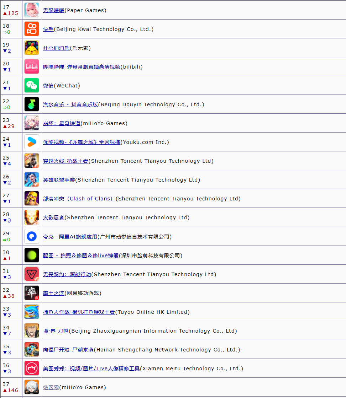
Task: Click the 汽水音乐 app icon
Action: pos(32,104)
